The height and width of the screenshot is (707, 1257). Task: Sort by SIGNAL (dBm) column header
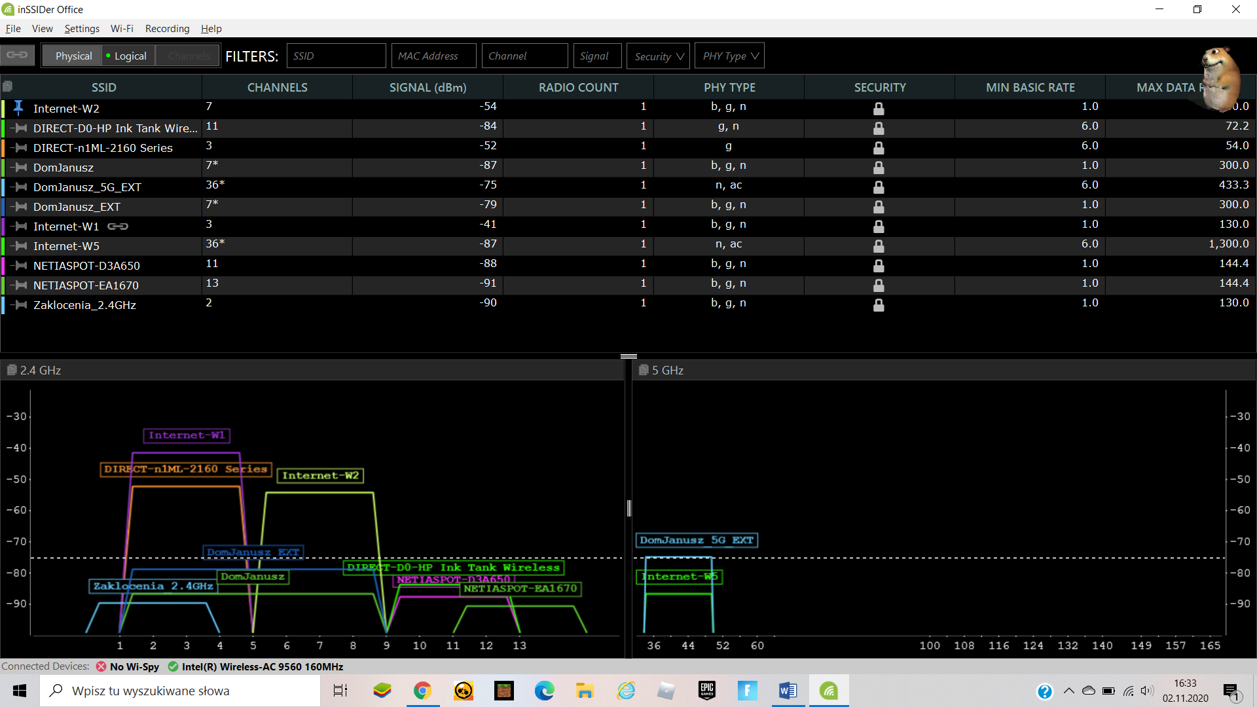(x=428, y=87)
